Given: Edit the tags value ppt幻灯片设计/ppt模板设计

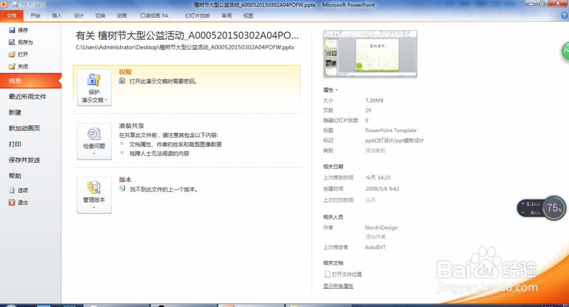Looking at the screenshot, I should [394, 141].
